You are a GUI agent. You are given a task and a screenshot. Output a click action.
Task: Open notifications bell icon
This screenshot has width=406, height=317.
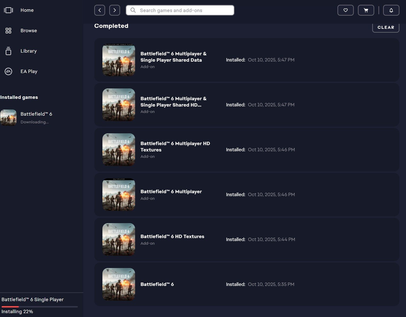coord(391,10)
